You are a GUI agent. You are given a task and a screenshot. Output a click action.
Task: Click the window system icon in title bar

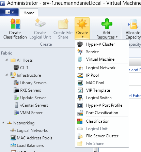point(2,3)
